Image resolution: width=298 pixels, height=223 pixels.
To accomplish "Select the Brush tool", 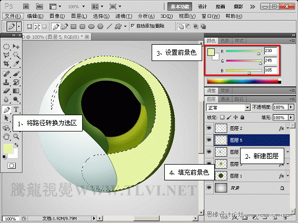I will [x=16, y=74].
